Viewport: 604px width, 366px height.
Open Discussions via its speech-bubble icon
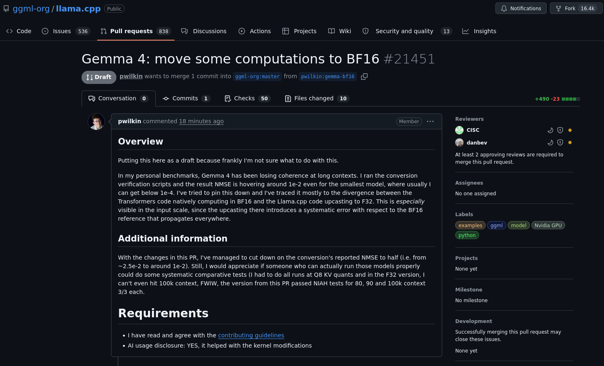[x=184, y=31]
